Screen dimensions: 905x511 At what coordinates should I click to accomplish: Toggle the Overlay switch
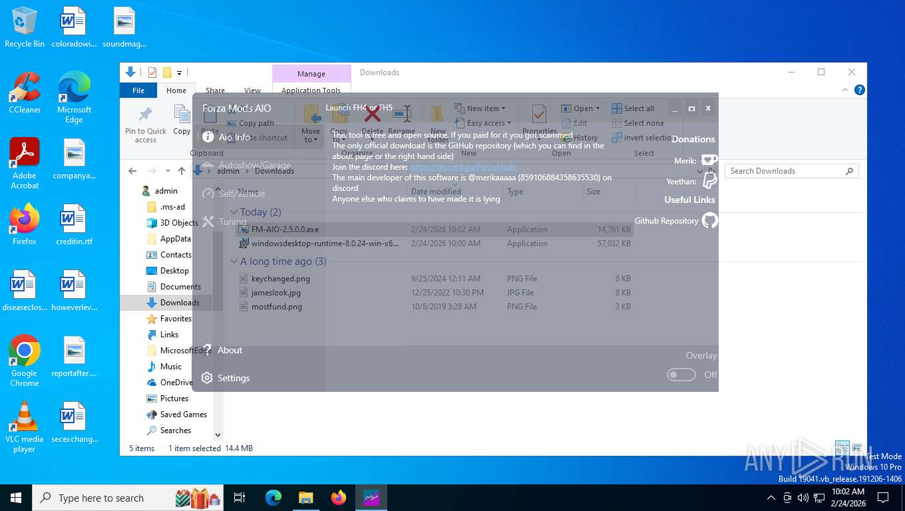681,375
